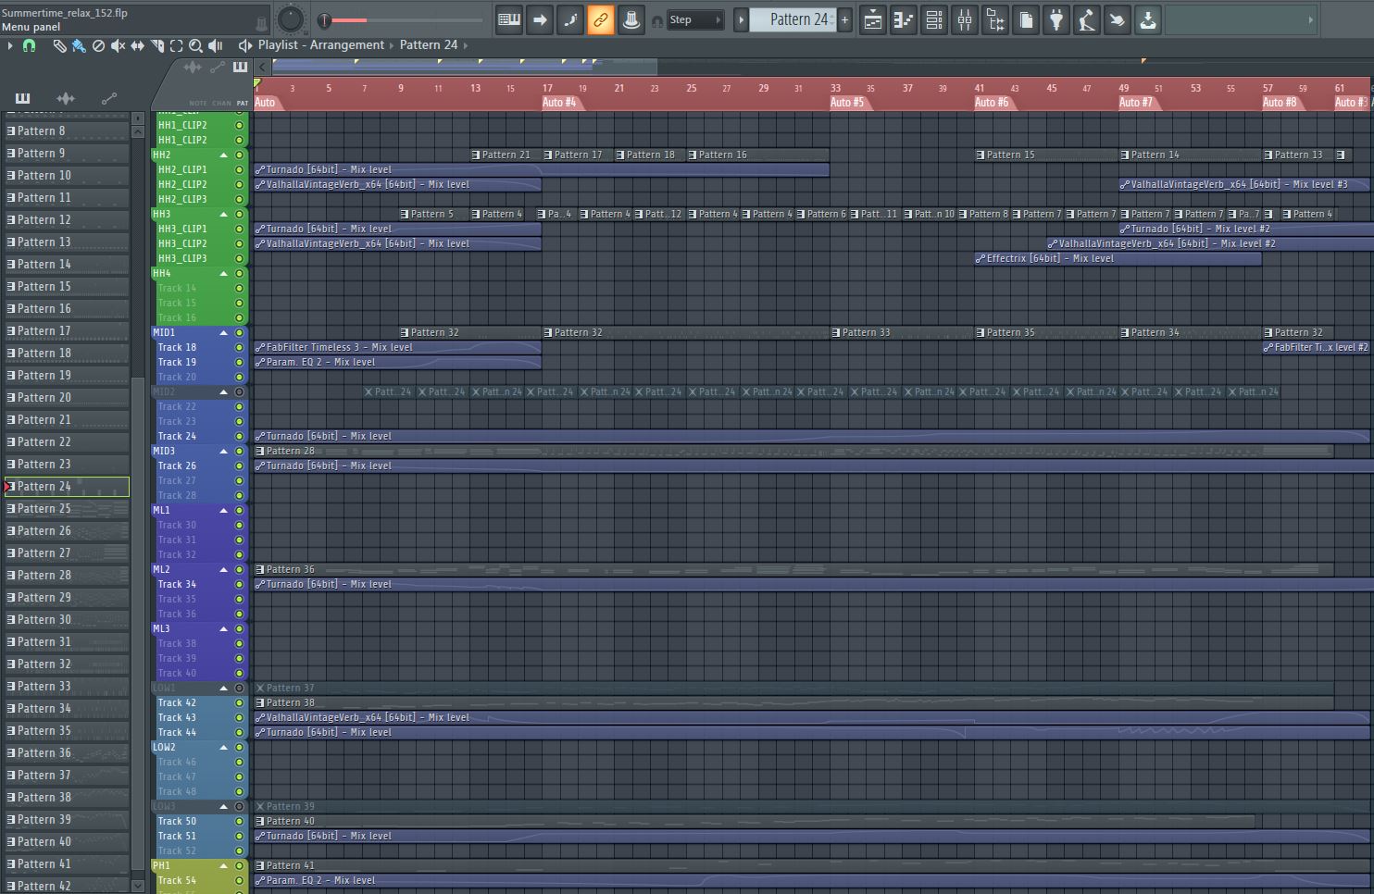
Task: Select the Slice tool in playlist toolbar
Action: point(156,45)
